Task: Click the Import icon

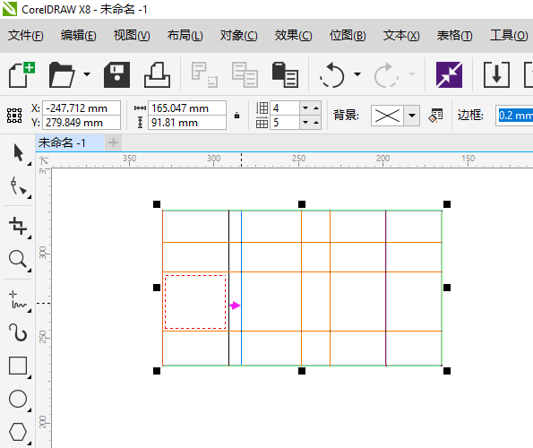Action: click(x=496, y=74)
